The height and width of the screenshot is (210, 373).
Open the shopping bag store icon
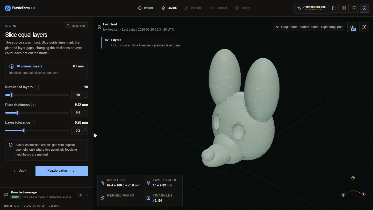[x=354, y=8]
